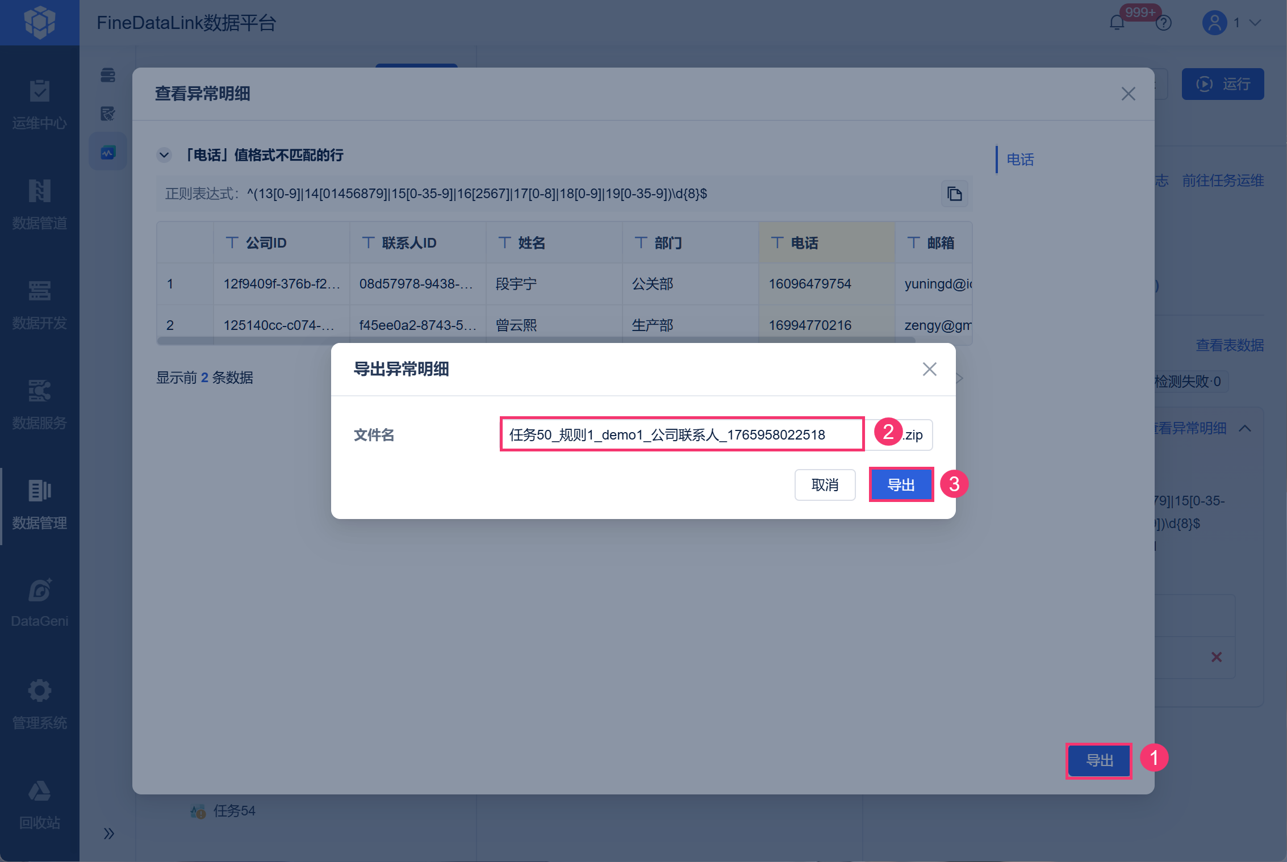This screenshot has width=1287, height=862.
Task: Select the 电话 anchor tab
Action: (x=1020, y=160)
